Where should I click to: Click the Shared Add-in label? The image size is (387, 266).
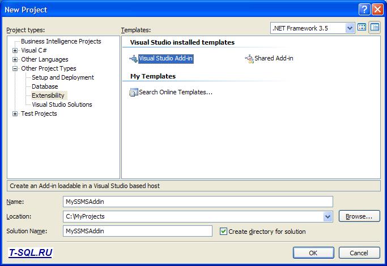point(274,58)
